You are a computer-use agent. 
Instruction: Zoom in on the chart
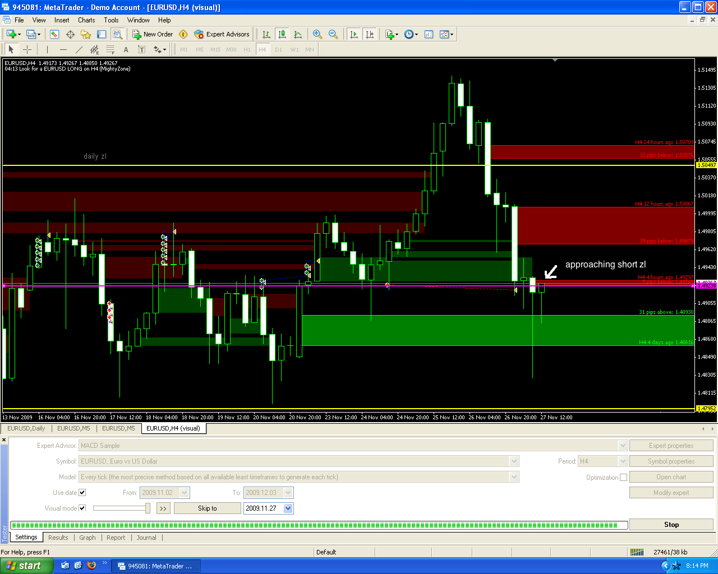click(x=317, y=34)
